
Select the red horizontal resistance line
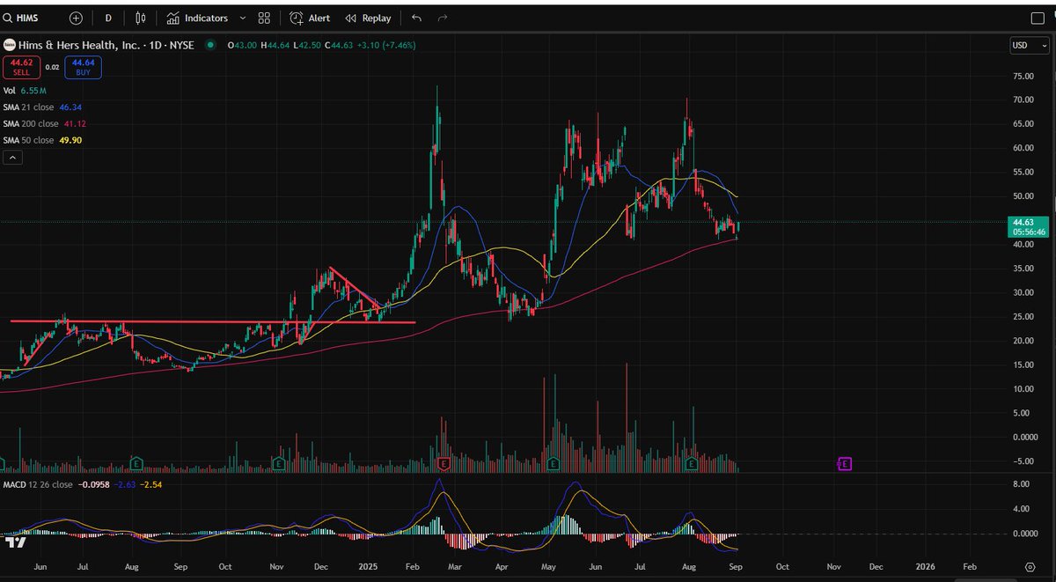[213, 321]
